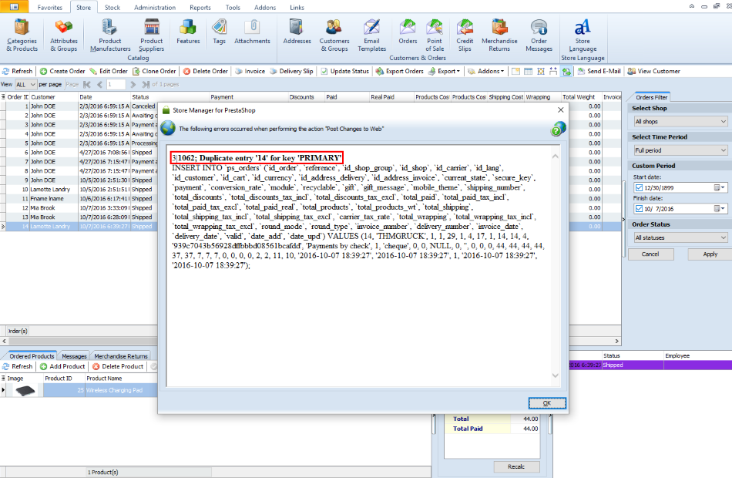The height and width of the screenshot is (478, 732).
Task: Open Product Manufacturers from the ribbon
Action: [x=110, y=35]
